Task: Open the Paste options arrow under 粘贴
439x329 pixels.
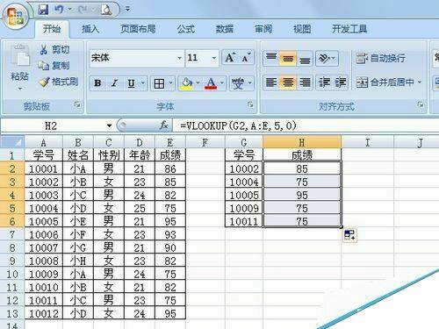Action: 20,88
